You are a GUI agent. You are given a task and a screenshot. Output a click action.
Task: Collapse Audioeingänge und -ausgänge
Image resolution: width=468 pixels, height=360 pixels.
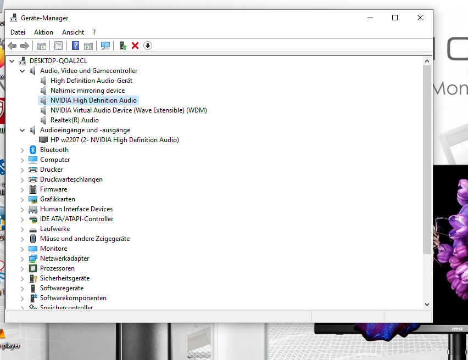22,131
